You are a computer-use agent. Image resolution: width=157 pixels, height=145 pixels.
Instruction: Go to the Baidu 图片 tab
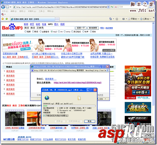(56, 24)
